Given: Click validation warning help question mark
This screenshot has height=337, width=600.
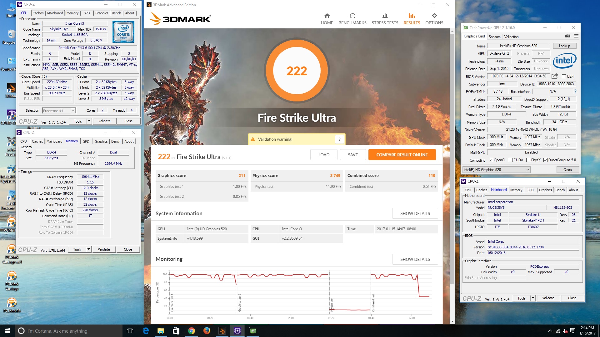Looking at the screenshot, I should point(340,139).
